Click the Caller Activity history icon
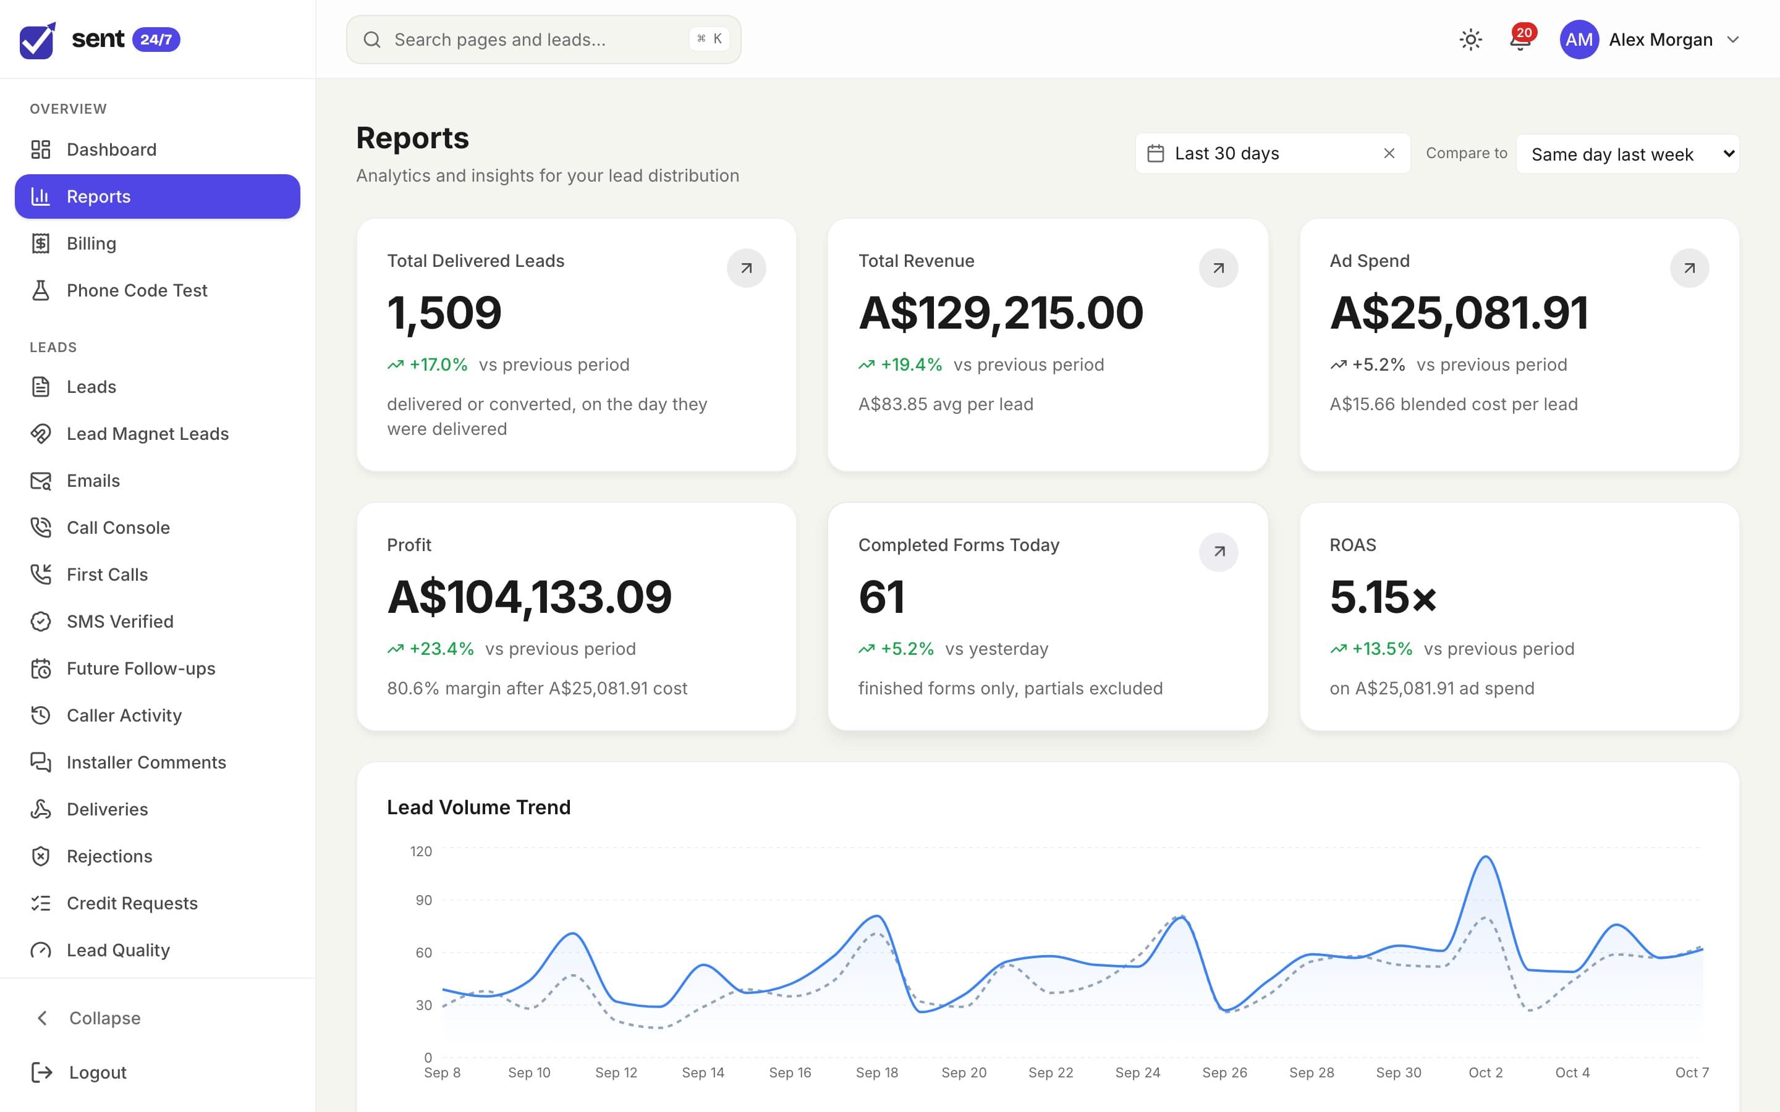The image size is (1780, 1112). coord(40,715)
